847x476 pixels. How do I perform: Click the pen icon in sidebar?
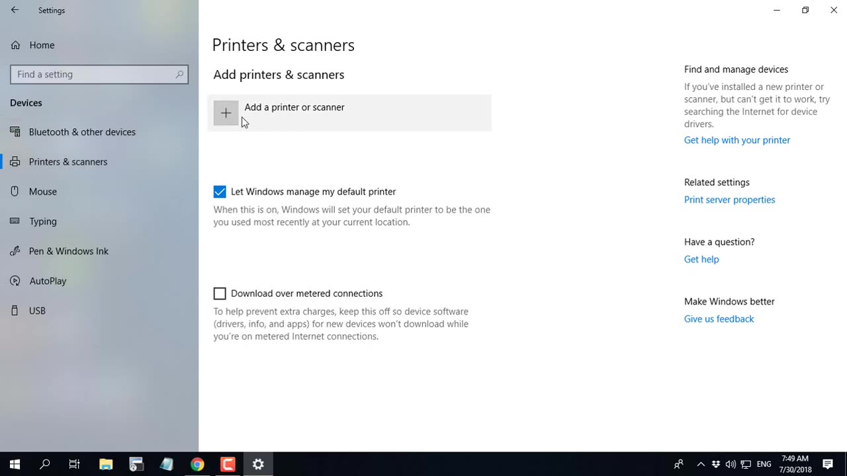click(x=15, y=251)
